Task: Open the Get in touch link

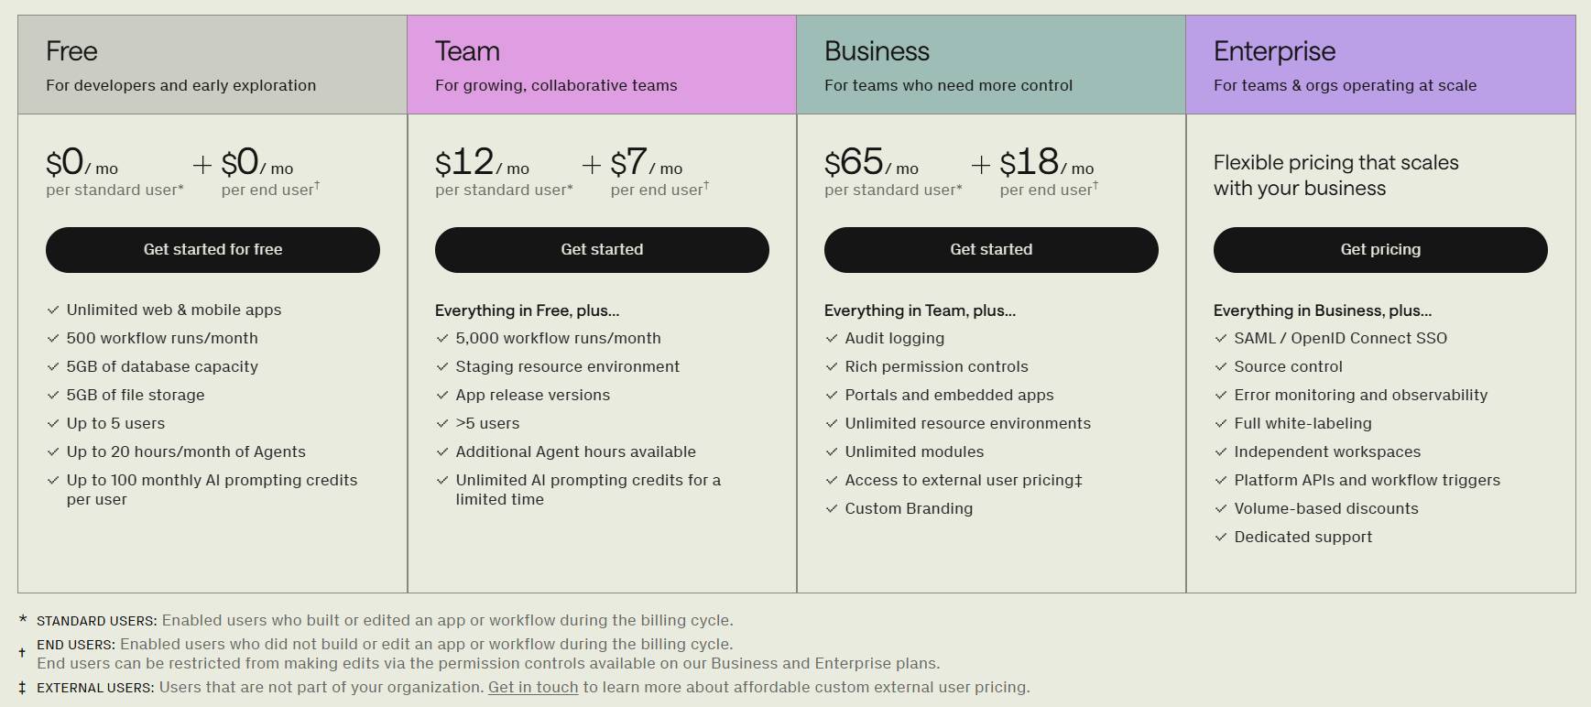Action: click(x=532, y=687)
